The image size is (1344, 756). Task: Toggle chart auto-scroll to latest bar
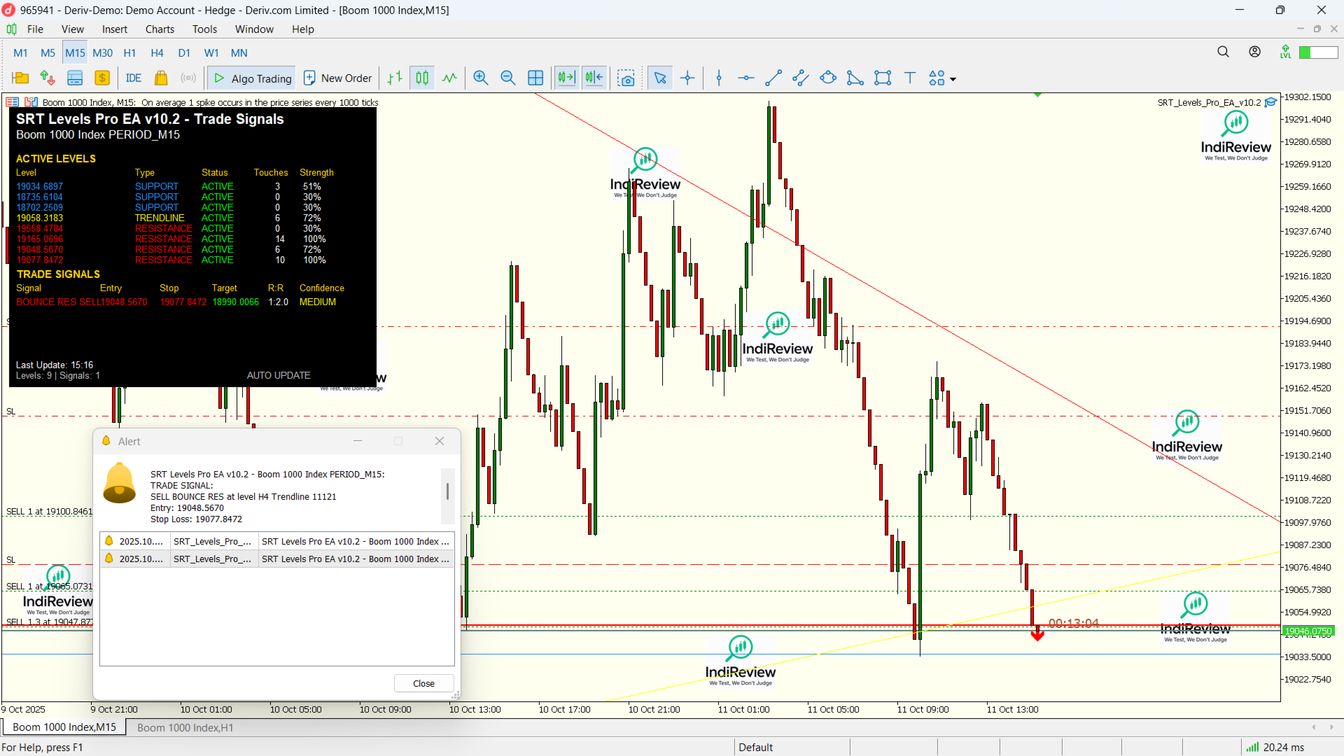click(x=566, y=78)
